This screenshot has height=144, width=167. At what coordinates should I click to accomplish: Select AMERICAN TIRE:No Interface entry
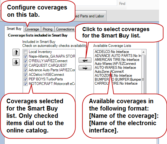(x=117, y=60)
